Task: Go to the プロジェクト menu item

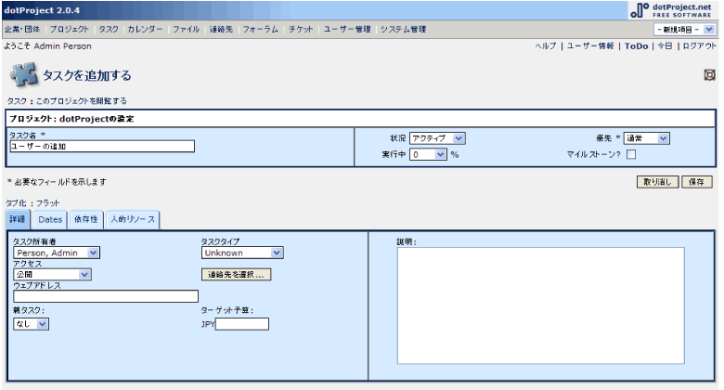Action: pos(70,29)
